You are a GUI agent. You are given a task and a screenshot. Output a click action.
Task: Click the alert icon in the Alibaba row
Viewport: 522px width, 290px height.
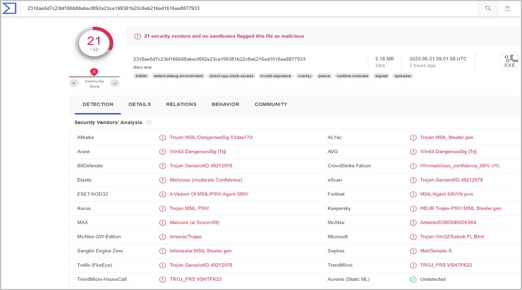click(162, 137)
